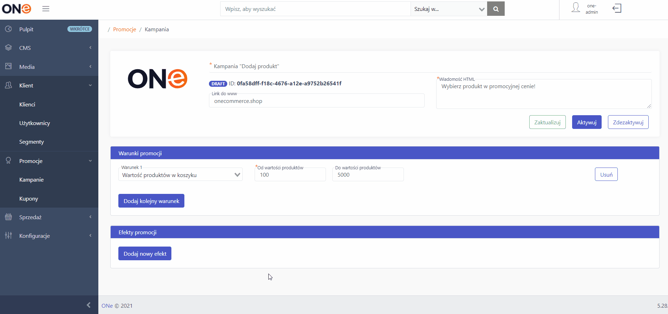Viewport: 668px width, 314px height.
Task: Focus the 'Od wartości produktów' field
Action: pyautogui.click(x=290, y=175)
